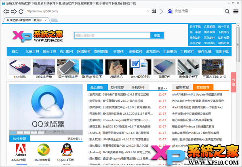242x167 pixels.
Task: Open the 主题壁纸 nav item
Action: tap(170, 52)
